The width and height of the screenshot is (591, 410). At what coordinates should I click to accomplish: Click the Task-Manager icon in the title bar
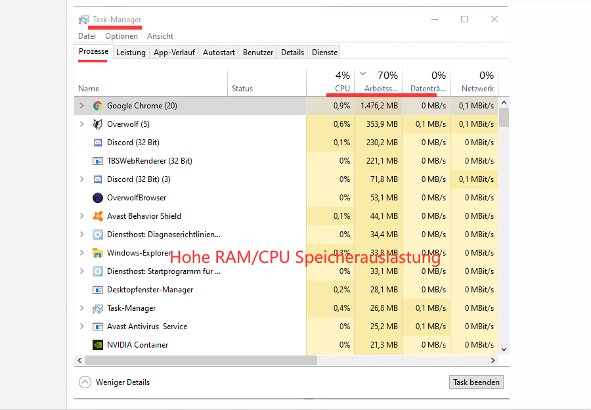coord(84,20)
